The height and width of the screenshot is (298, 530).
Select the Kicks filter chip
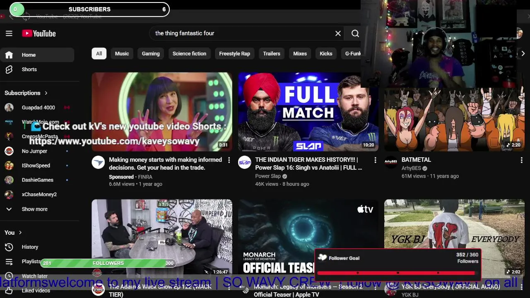[x=326, y=53]
